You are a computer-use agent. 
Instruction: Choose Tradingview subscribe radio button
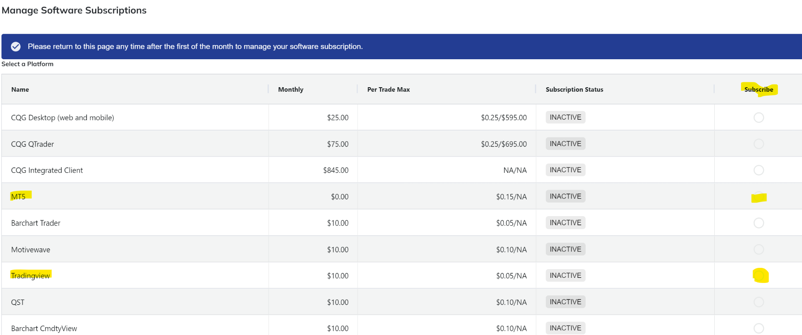pos(759,276)
